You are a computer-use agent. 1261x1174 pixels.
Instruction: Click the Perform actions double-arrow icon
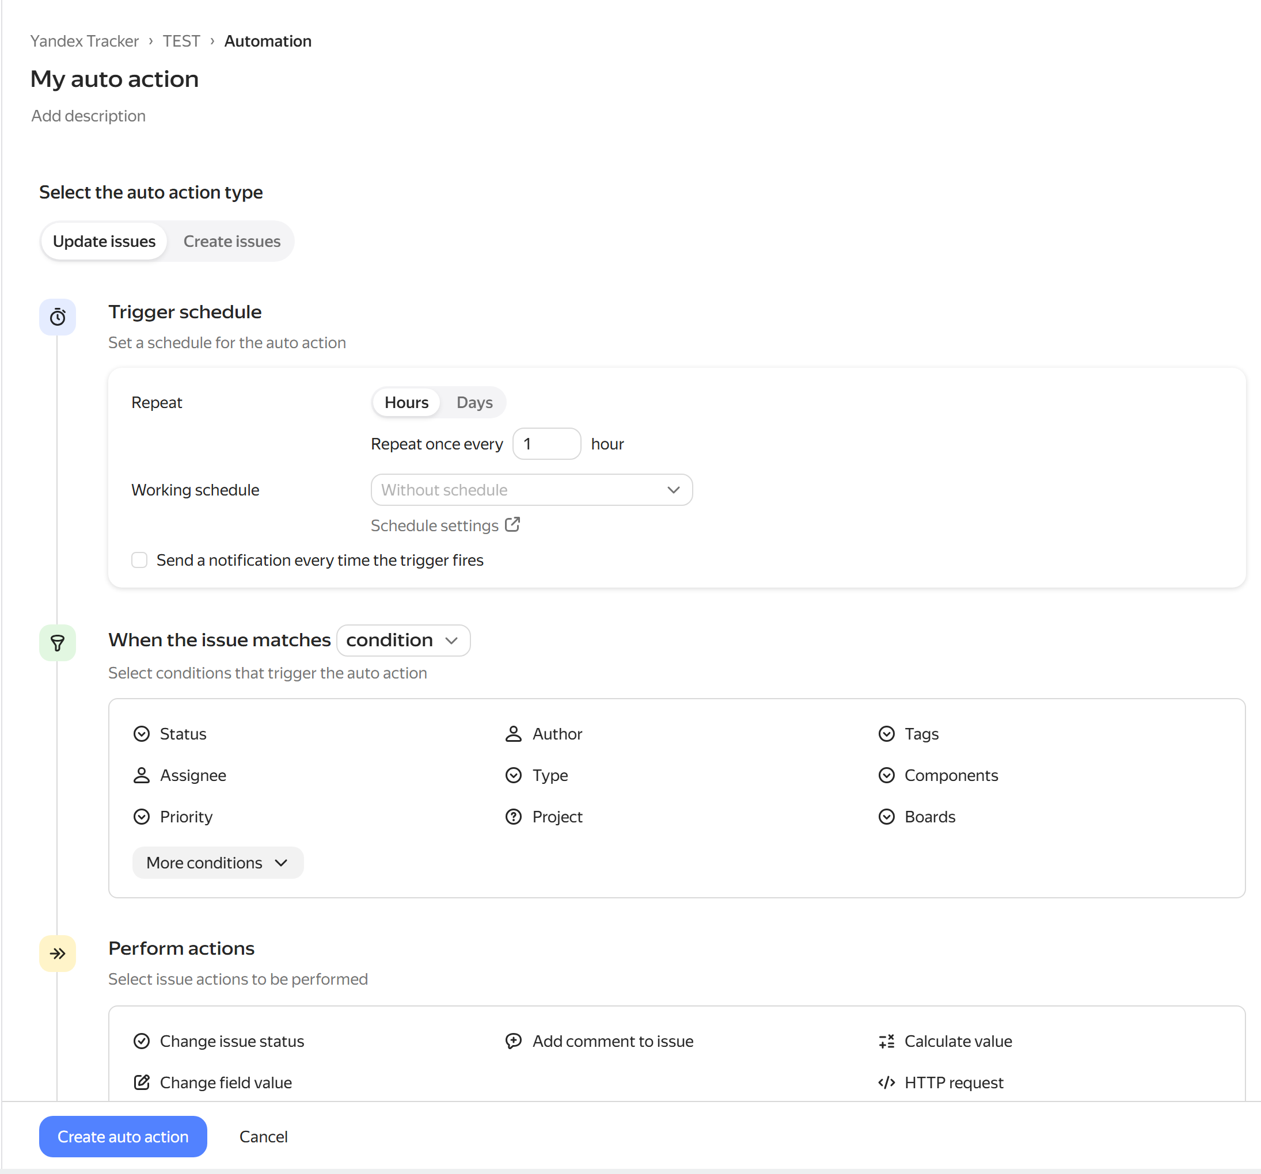click(x=58, y=954)
